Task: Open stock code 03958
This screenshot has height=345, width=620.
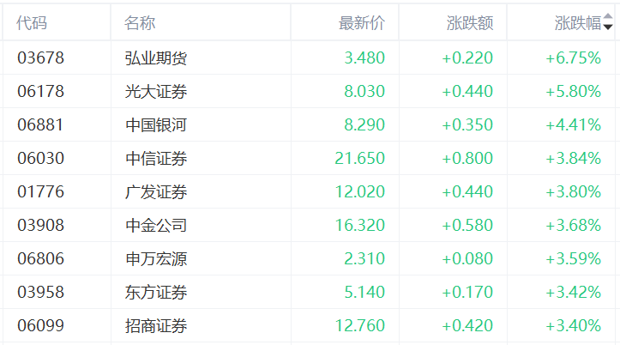Action: point(40,293)
